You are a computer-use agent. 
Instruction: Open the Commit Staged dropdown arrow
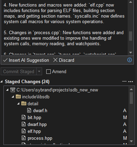coord(39,71)
